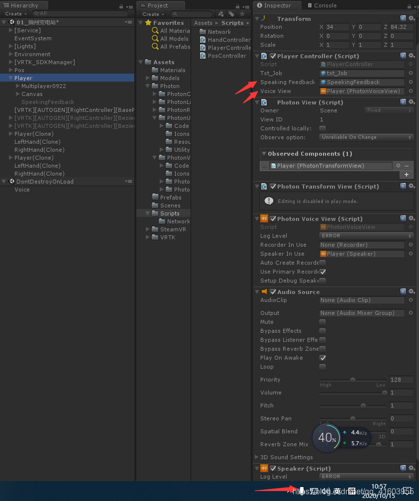Viewport: 419px width, 501px height.
Task: Open Player Controller component gear menu
Action: [412, 56]
